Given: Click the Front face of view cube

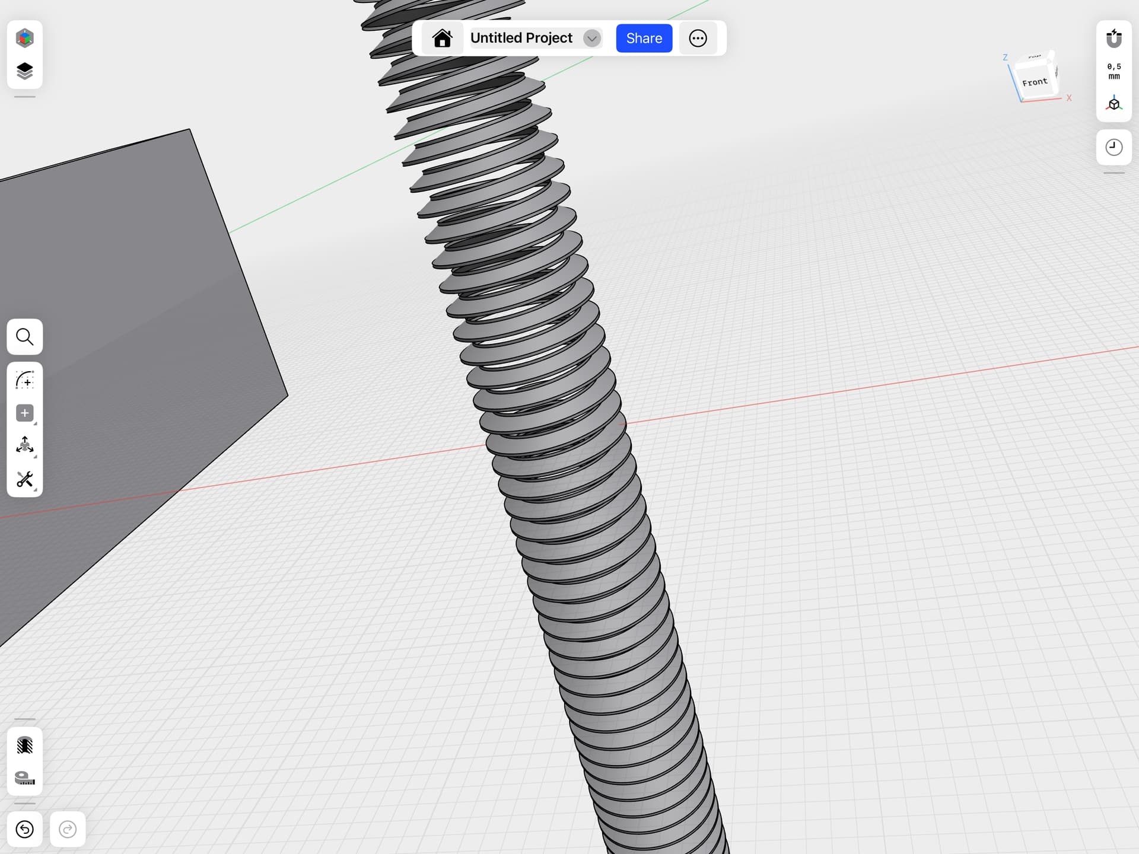Looking at the screenshot, I should pyautogui.click(x=1035, y=82).
